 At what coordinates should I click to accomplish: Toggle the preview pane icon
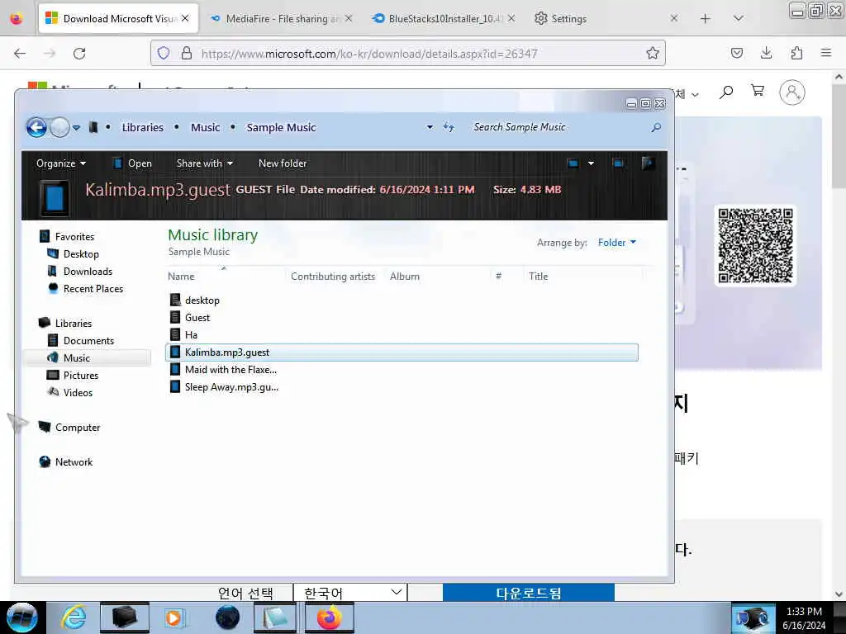pyautogui.click(x=618, y=163)
